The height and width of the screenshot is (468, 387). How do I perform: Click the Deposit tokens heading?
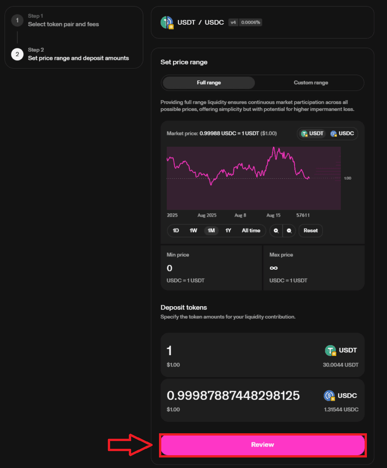coord(184,308)
